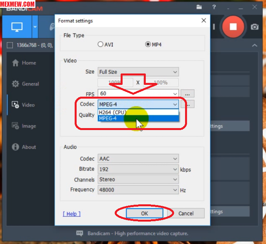Open audio Codec dropdown showing AAC
Screen dimensions: 266x244
pos(138,159)
